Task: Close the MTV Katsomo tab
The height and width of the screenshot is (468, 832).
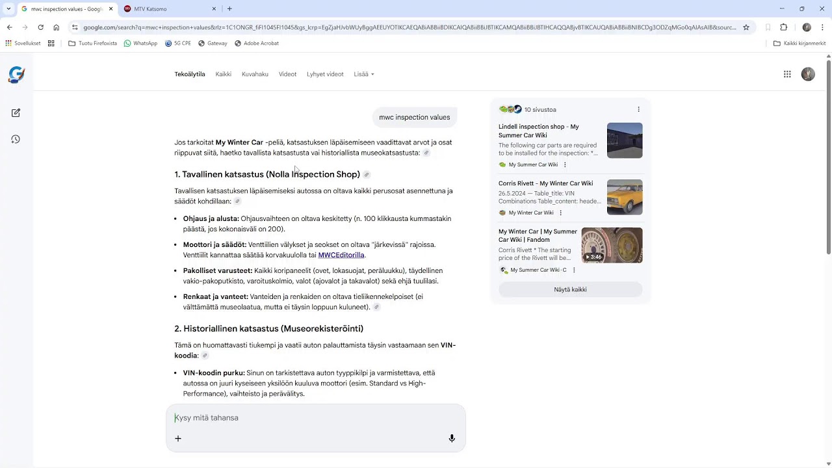Action: 214,8
